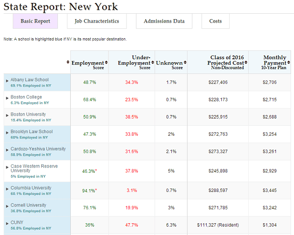The width and height of the screenshot is (294, 235).
Task: Sort by Class of 2016 Projected Cost
Action: click(246, 63)
